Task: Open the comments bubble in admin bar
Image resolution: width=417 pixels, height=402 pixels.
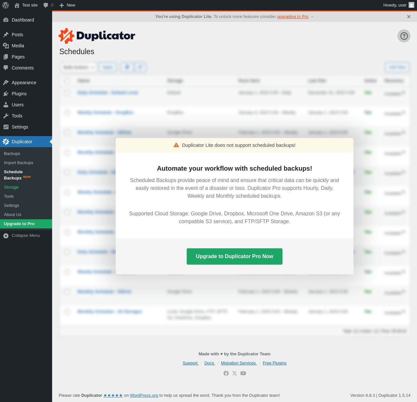Action: tap(46, 5)
